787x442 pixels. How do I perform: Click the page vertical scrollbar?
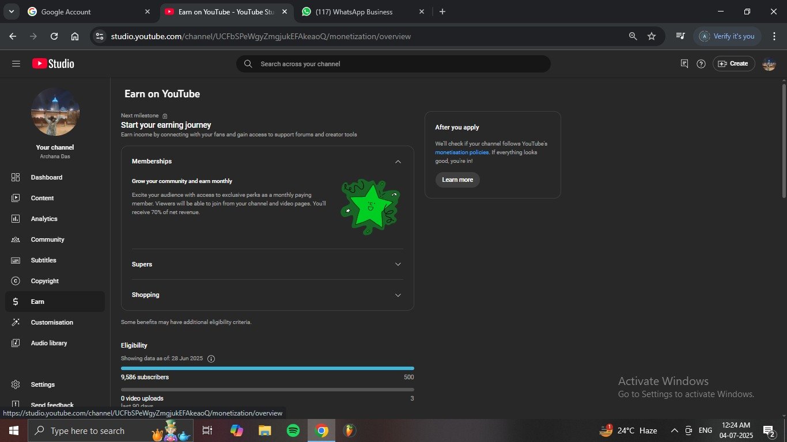pos(784,141)
